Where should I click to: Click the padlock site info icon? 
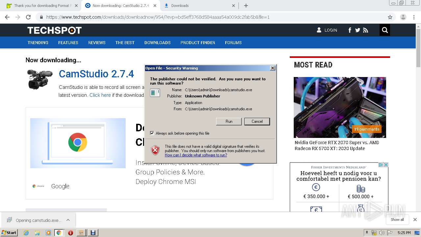click(41, 17)
